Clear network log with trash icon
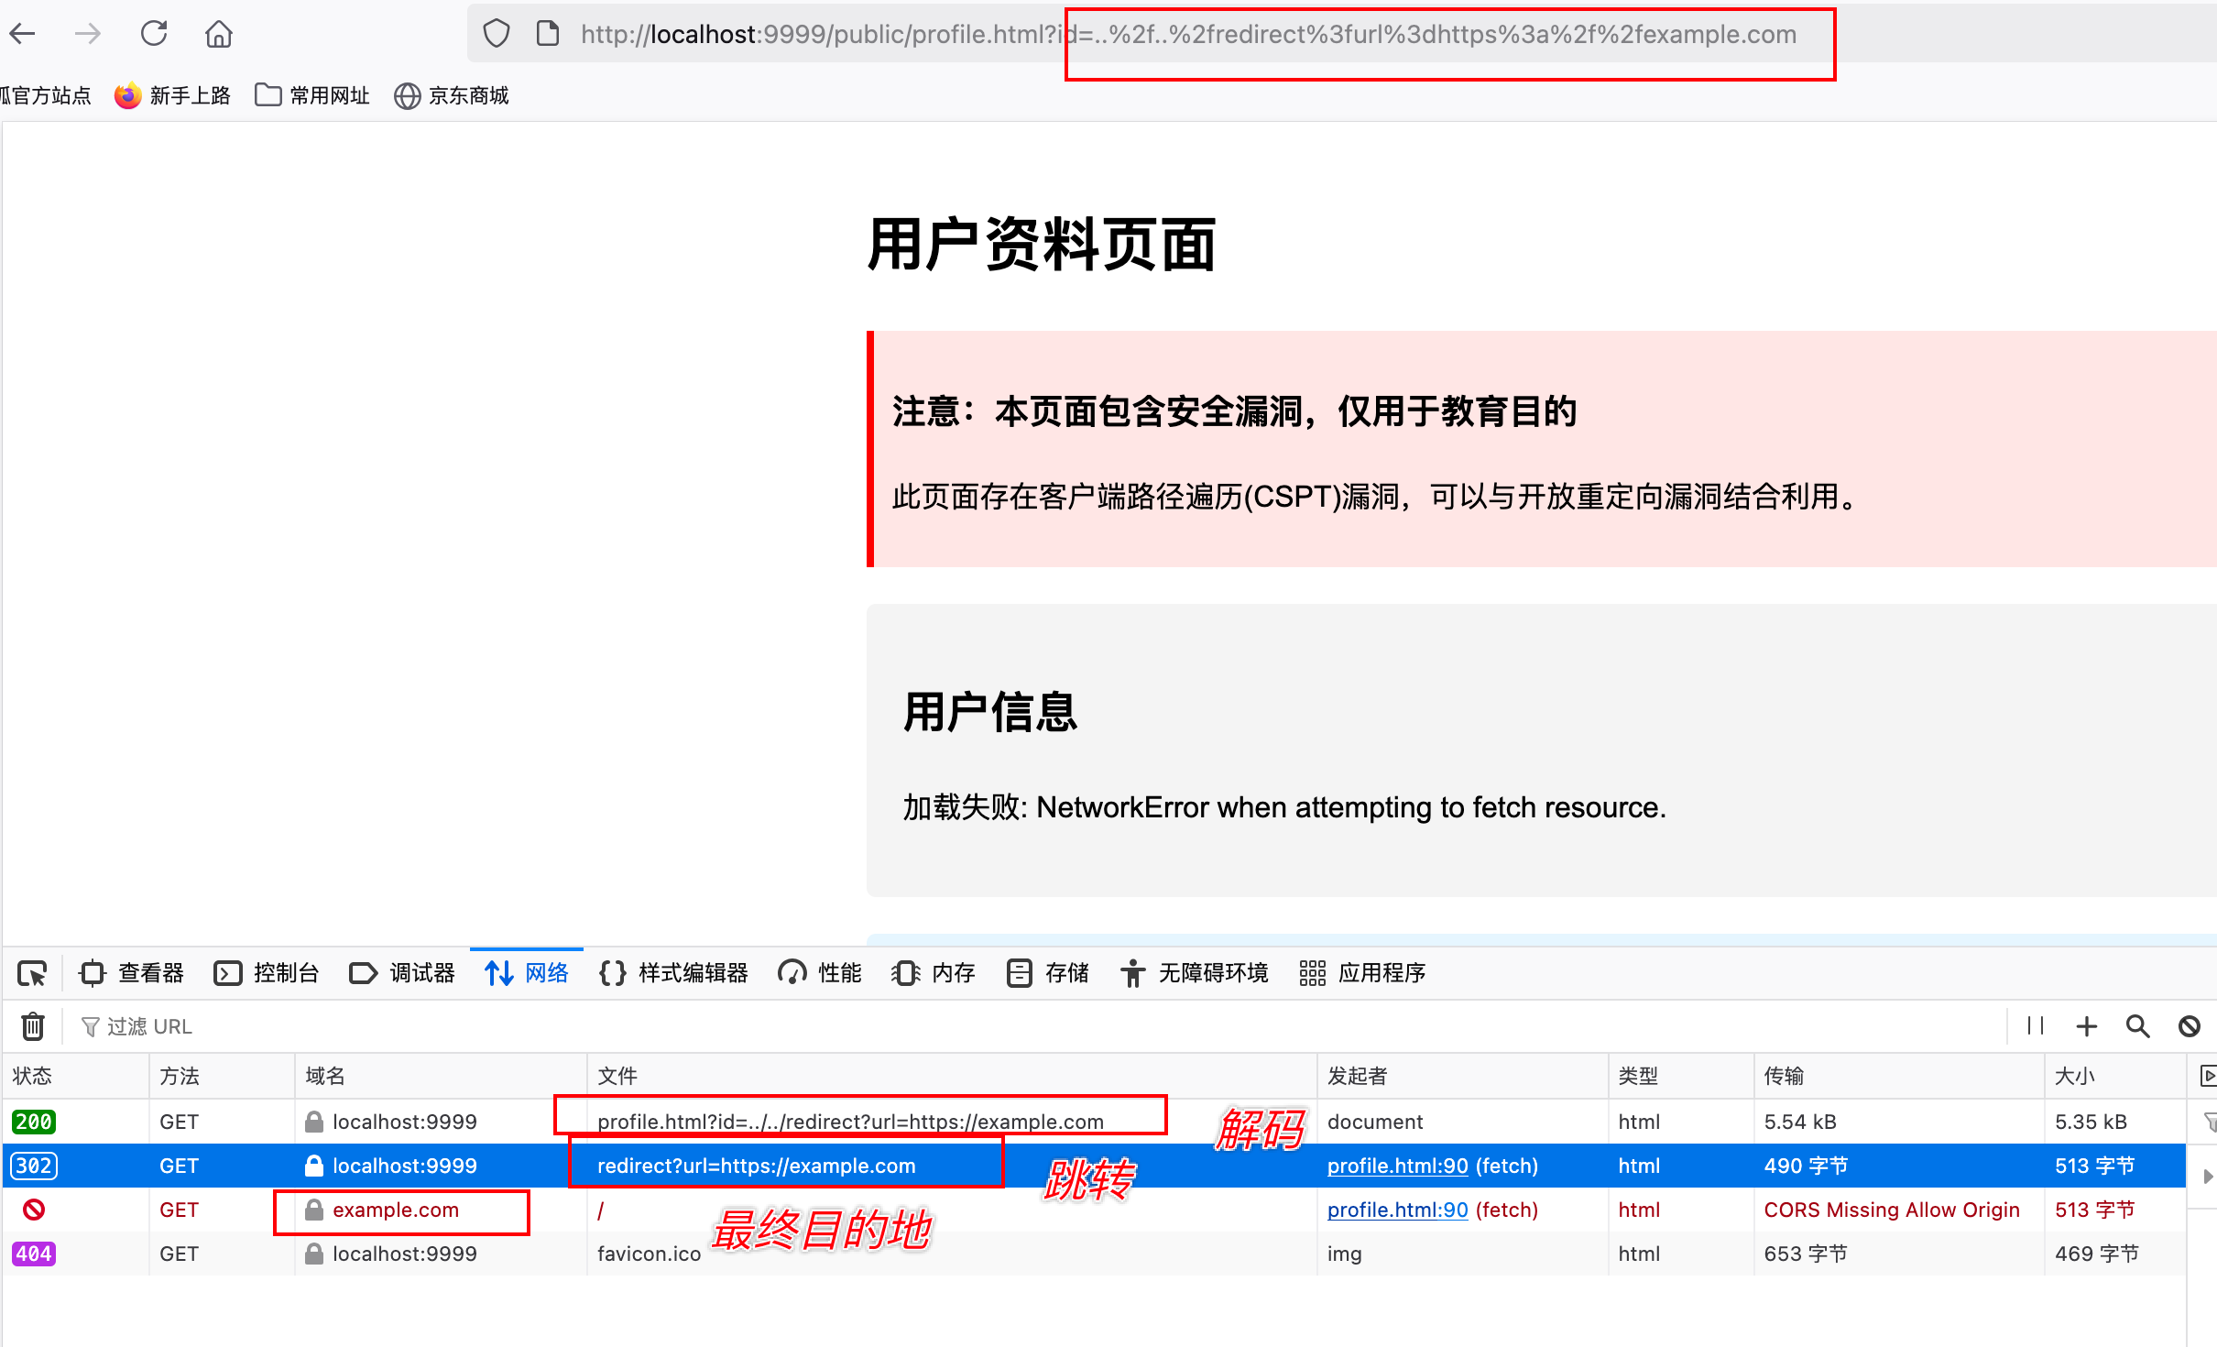This screenshot has width=2217, height=1347. [x=33, y=1026]
